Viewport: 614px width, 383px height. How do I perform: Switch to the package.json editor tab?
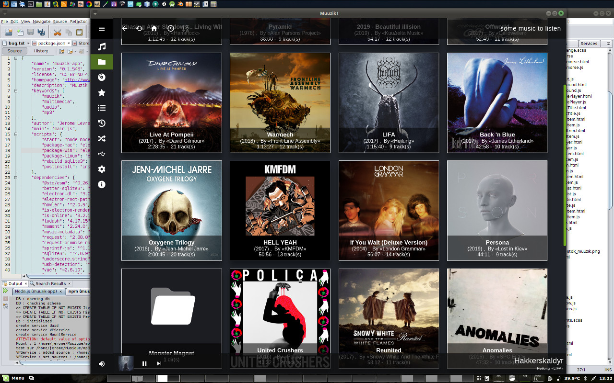(x=52, y=43)
